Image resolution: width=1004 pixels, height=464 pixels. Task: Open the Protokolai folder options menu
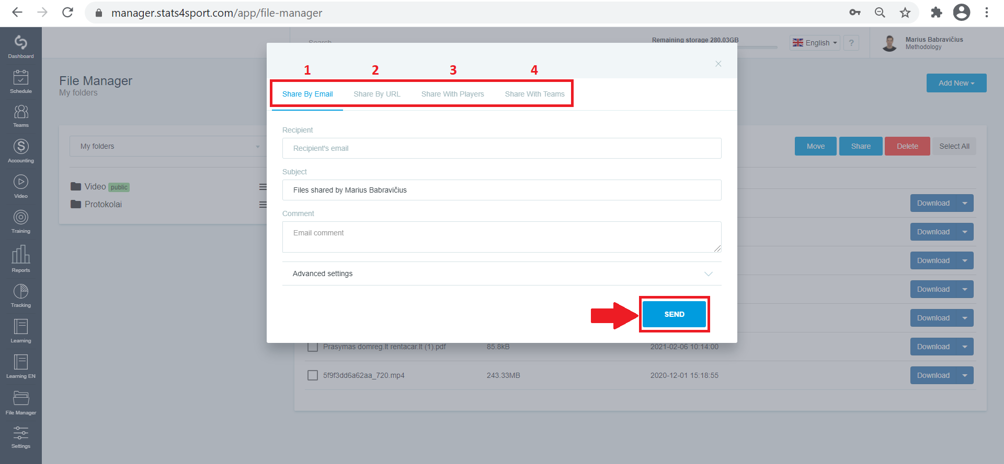pyautogui.click(x=263, y=205)
